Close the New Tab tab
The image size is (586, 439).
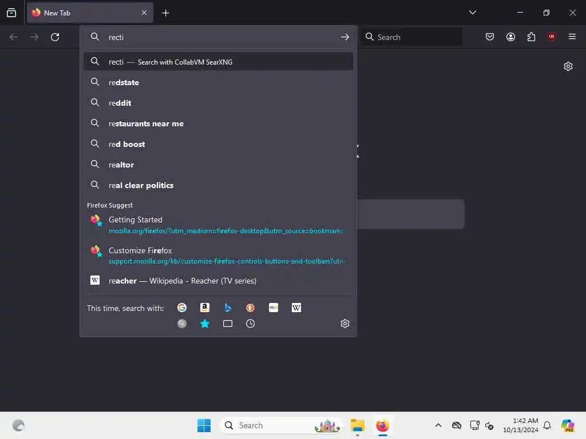click(x=144, y=13)
